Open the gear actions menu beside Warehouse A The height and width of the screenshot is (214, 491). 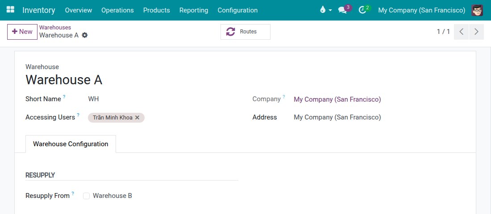pyautogui.click(x=84, y=35)
